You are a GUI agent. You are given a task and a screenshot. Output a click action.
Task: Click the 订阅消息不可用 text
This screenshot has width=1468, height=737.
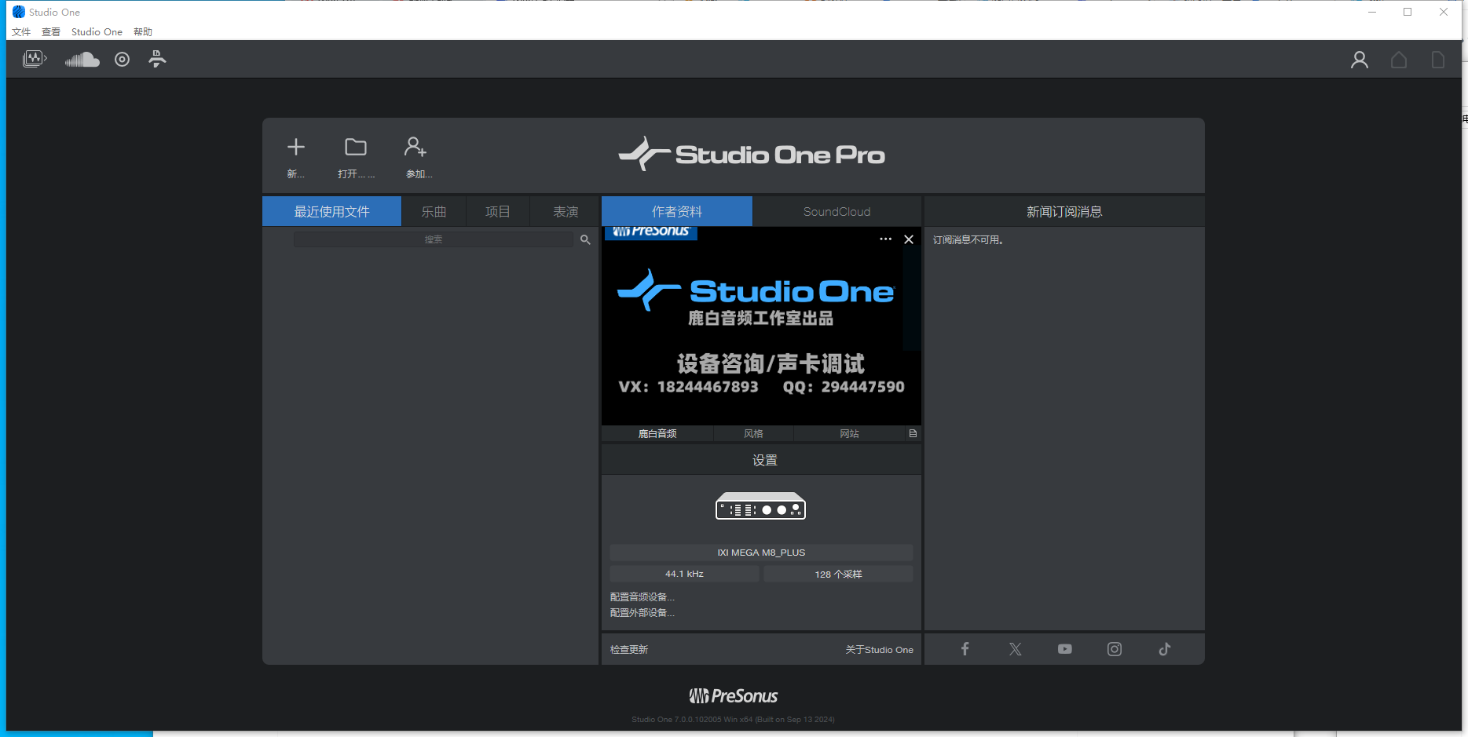pyautogui.click(x=968, y=240)
